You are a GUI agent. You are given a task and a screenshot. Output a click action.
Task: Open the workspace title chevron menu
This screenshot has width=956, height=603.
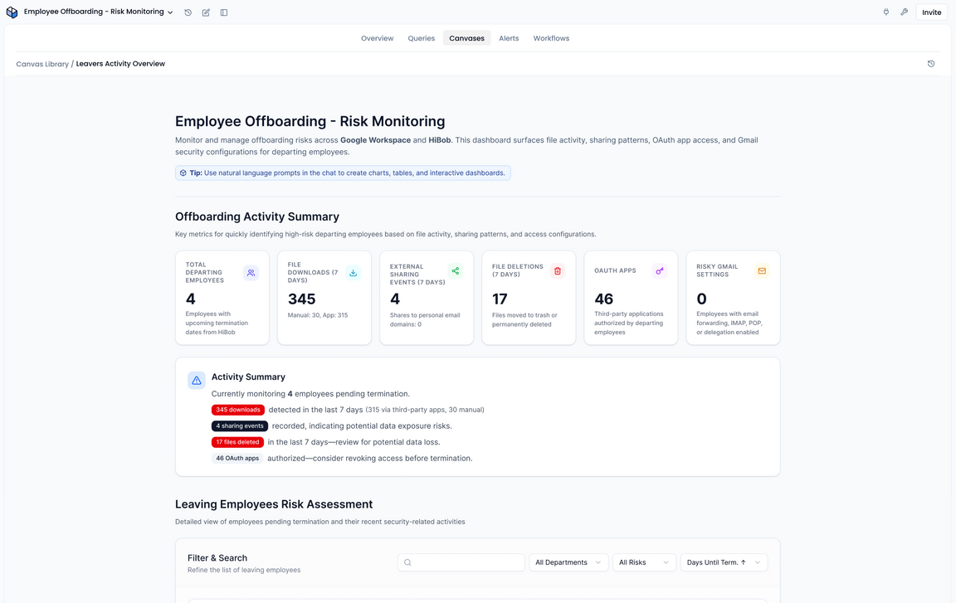(x=170, y=12)
